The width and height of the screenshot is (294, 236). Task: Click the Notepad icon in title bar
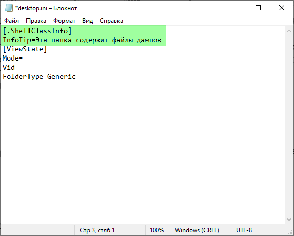tap(9, 8)
